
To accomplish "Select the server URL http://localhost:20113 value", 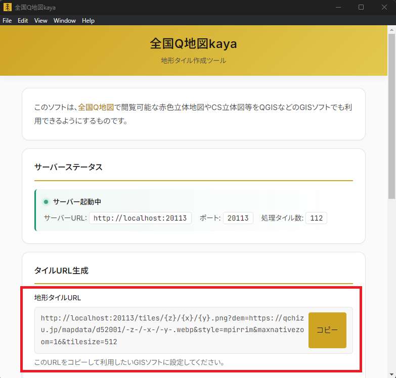I will click(140, 218).
